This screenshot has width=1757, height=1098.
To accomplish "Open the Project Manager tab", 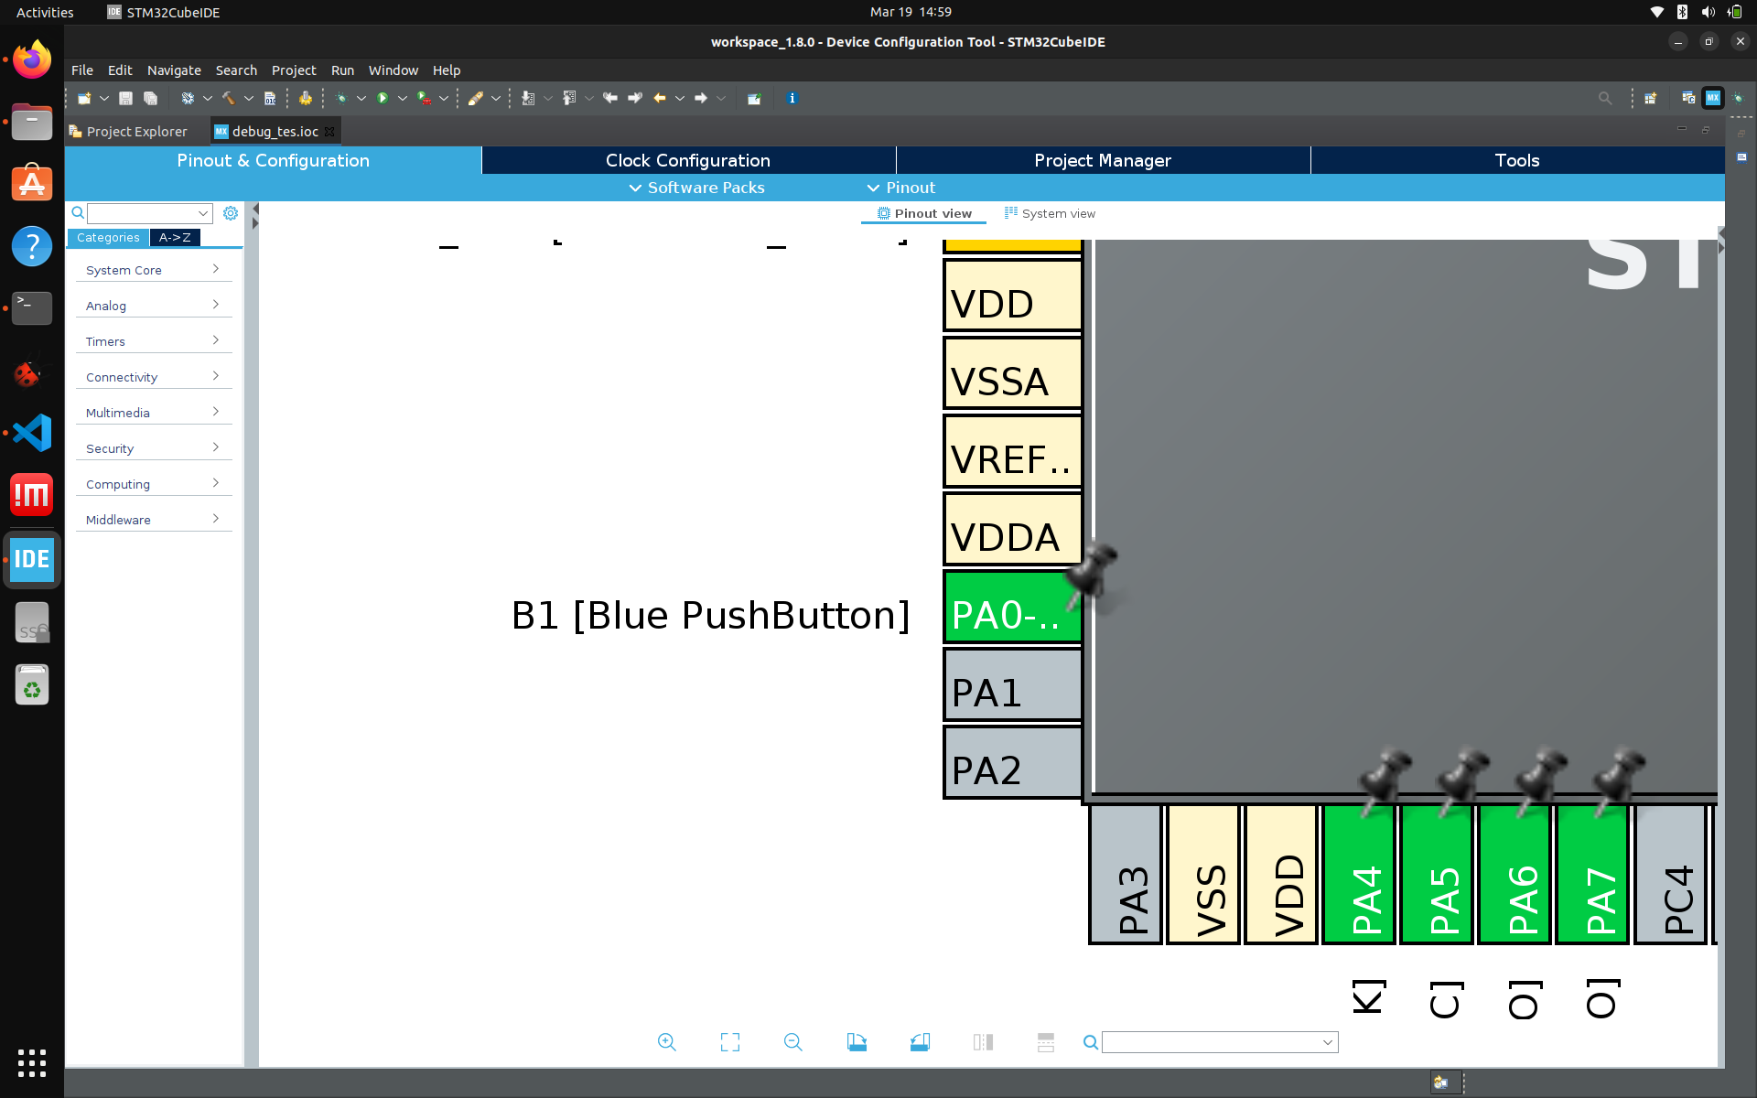I will (1103, 160).
